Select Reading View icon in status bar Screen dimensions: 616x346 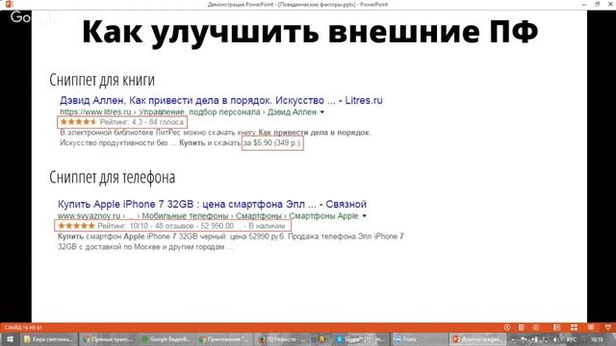click(591, 327)
